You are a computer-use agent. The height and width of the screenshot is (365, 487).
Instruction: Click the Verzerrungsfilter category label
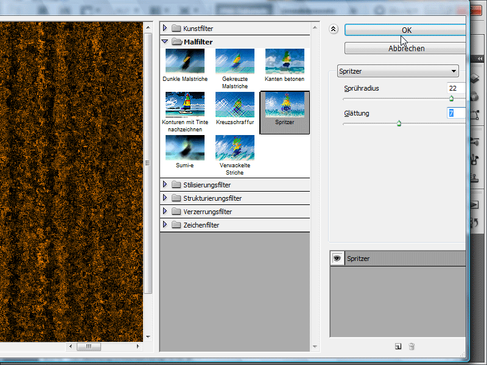(x=208, y=212)
